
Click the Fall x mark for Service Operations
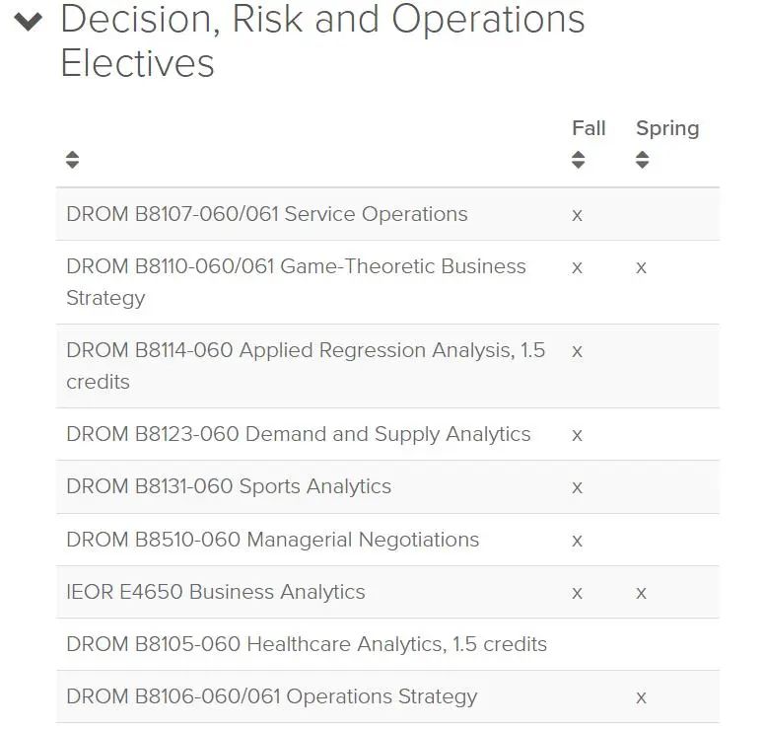pos(577,215)
